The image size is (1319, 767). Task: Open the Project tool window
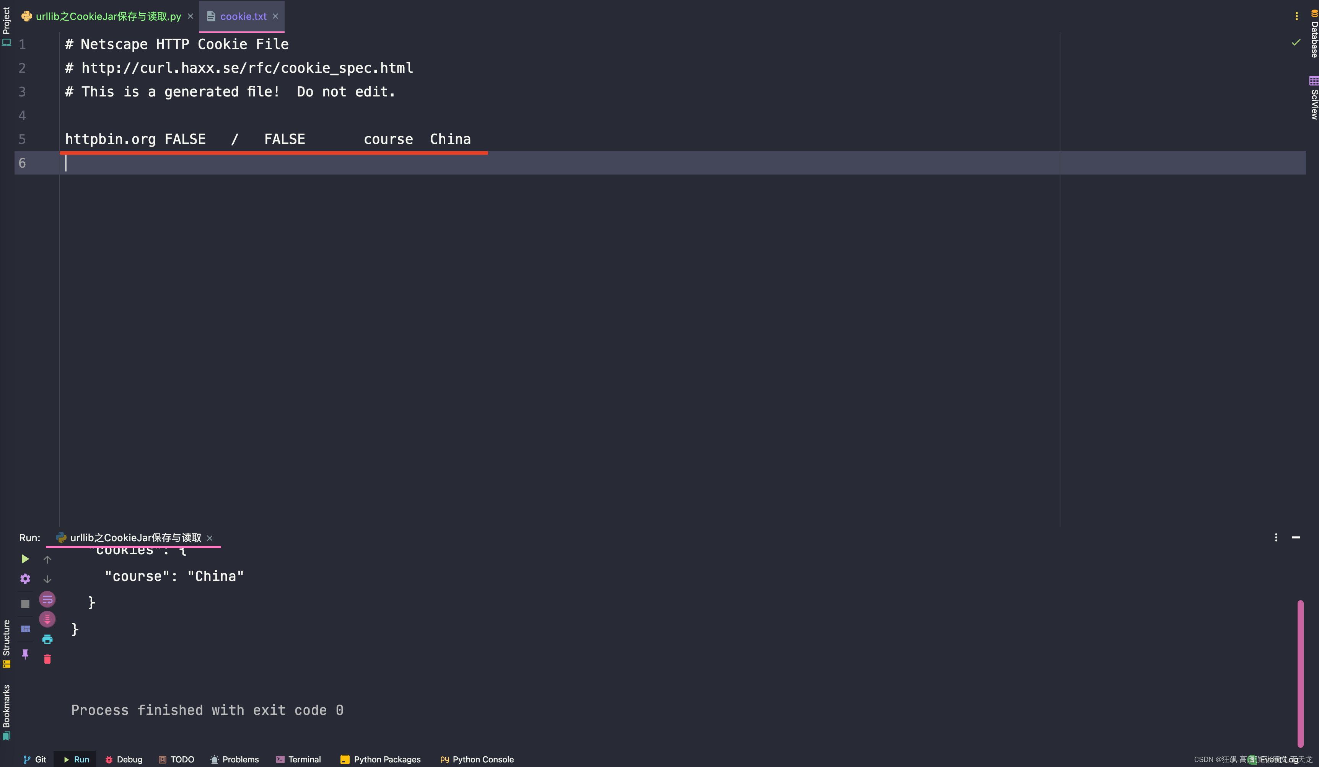6,26
